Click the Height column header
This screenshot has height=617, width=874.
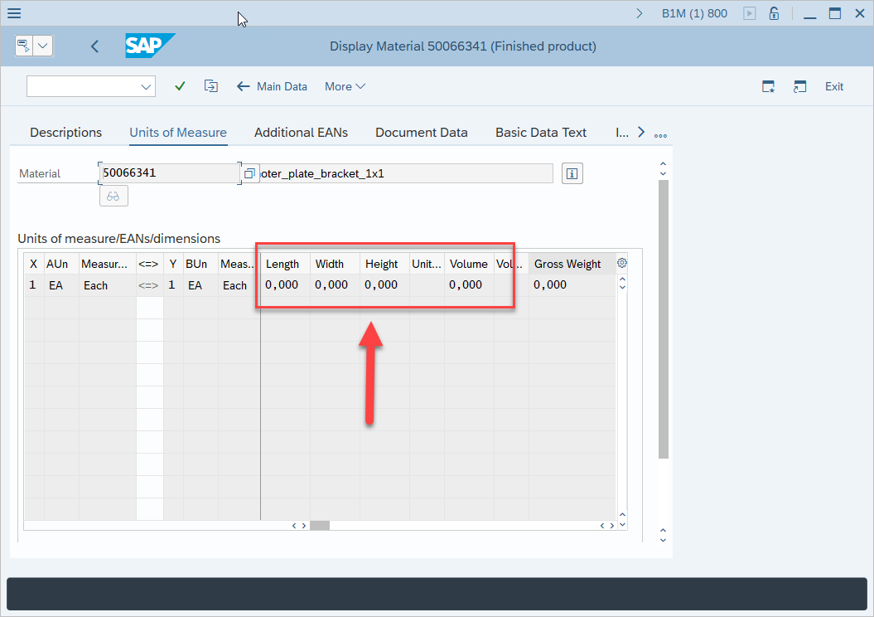pos(384,264)
